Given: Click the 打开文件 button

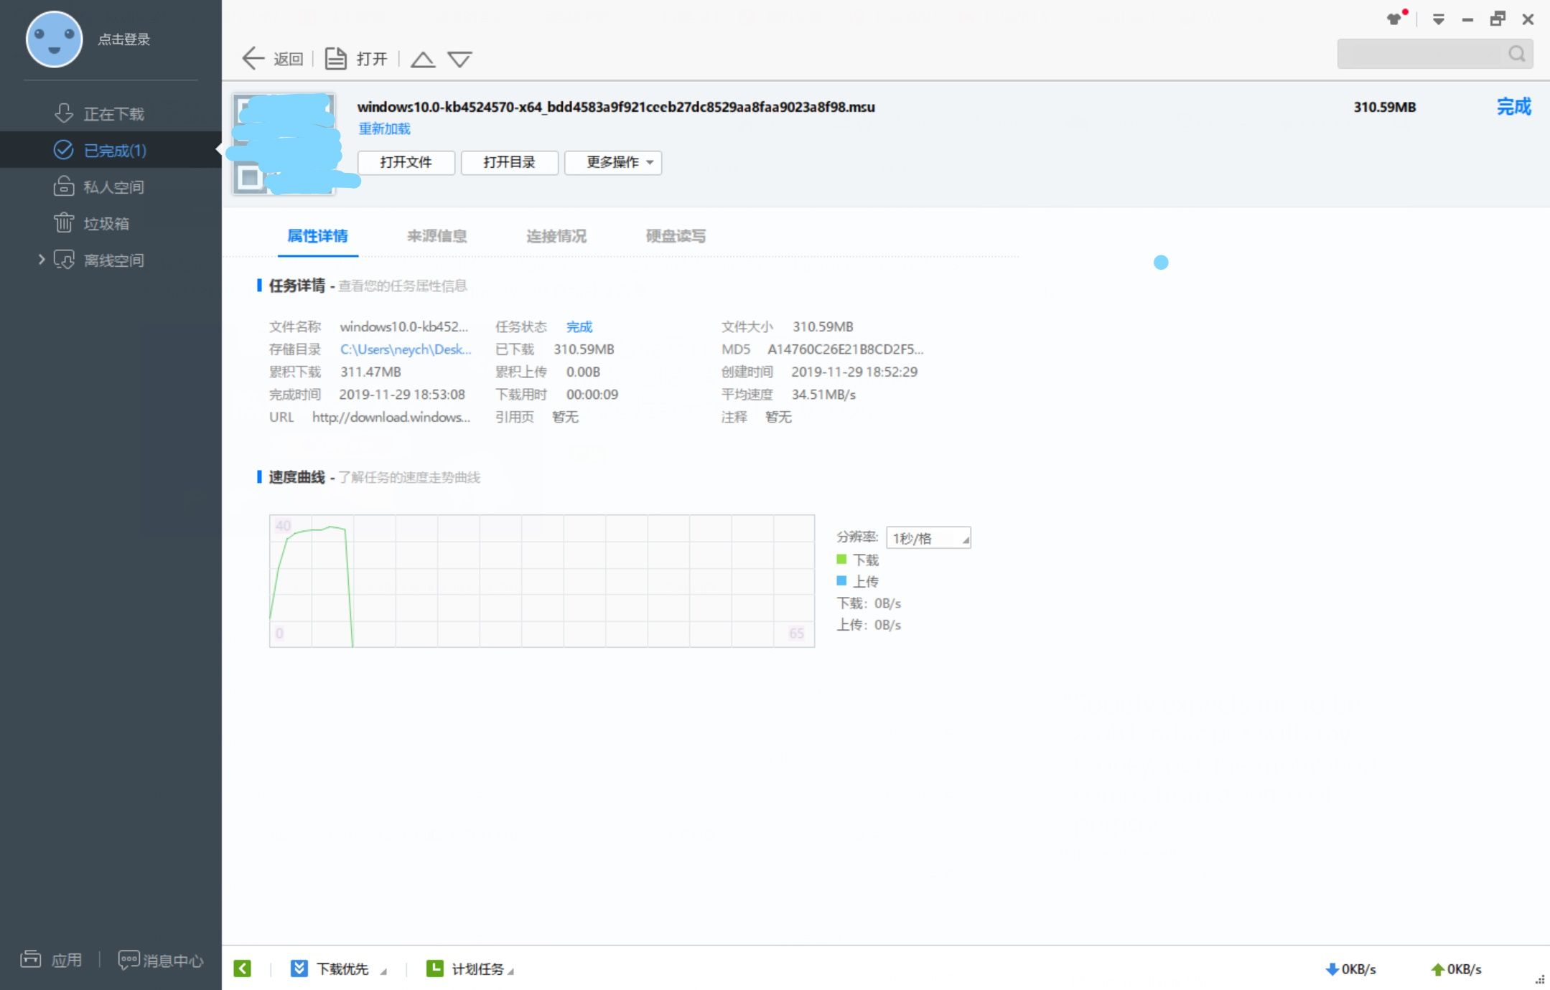Looking at the screenshot, I should pyautogui.click(x=406, y=162).
